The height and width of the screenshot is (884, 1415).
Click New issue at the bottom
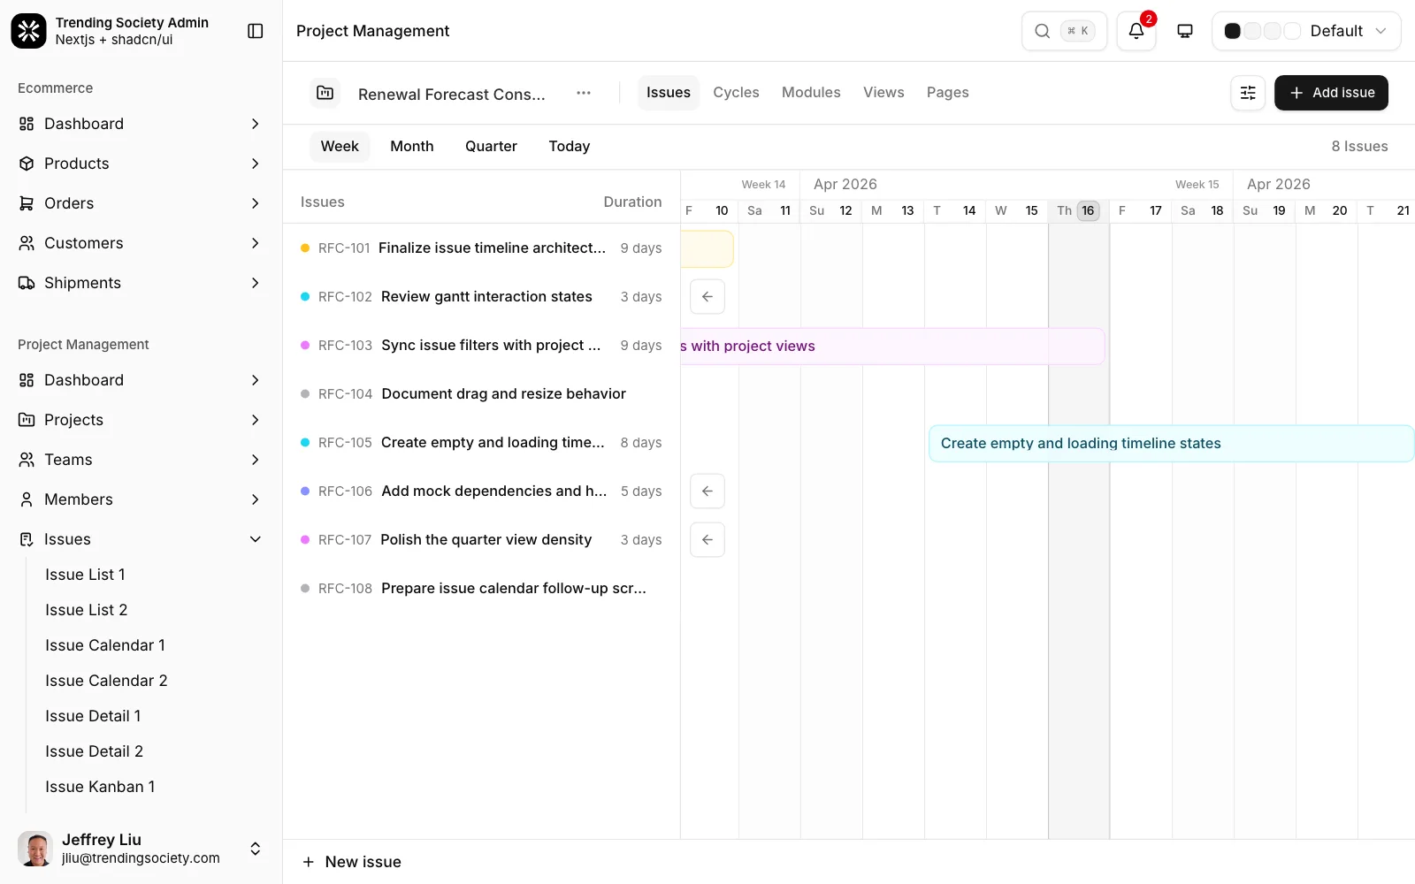pos(352,862)
